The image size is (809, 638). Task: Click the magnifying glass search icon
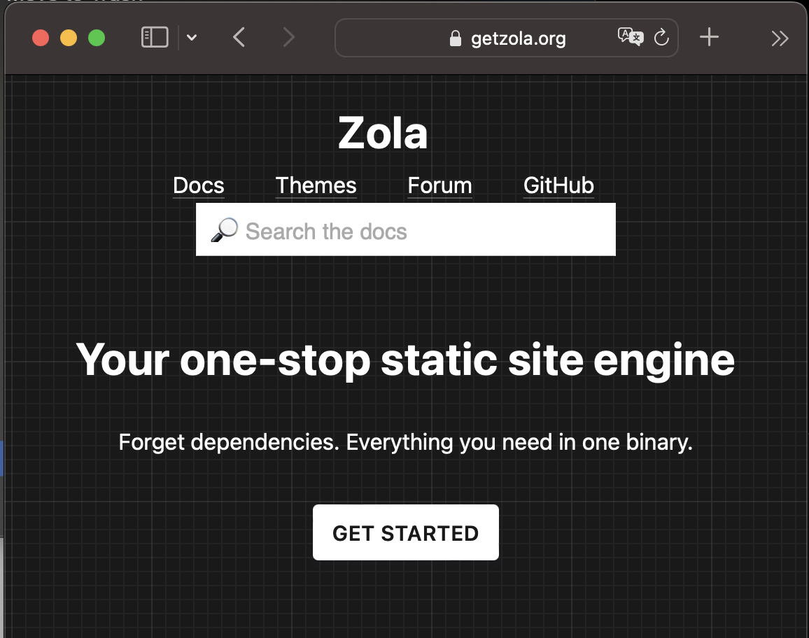click(x=225, y=229)
